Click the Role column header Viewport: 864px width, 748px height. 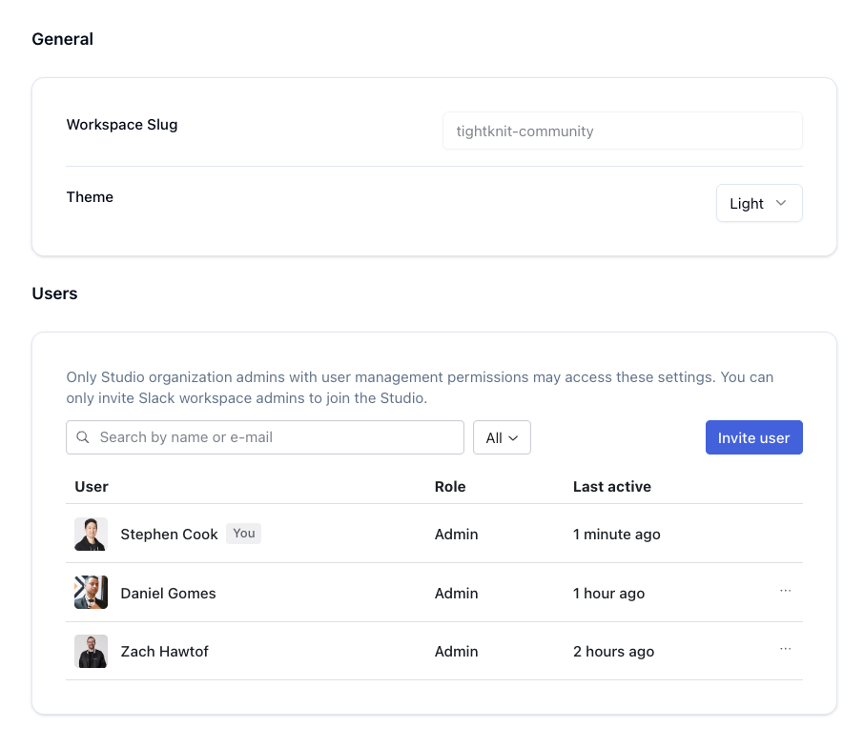point(450,487)
